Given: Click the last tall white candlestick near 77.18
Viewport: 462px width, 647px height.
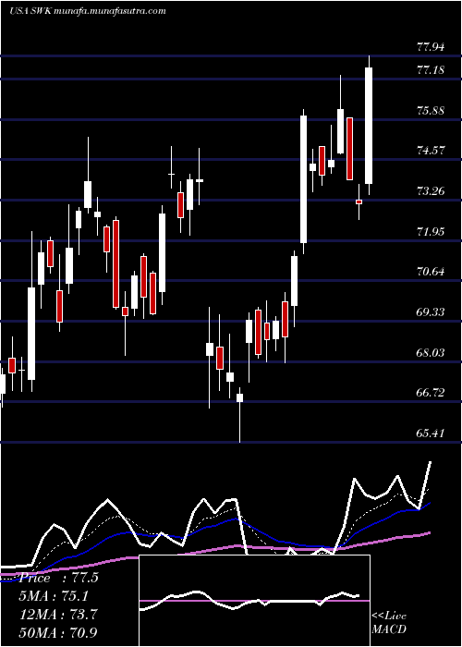Looking at the screenshot, I should click(x=369, y=126).
